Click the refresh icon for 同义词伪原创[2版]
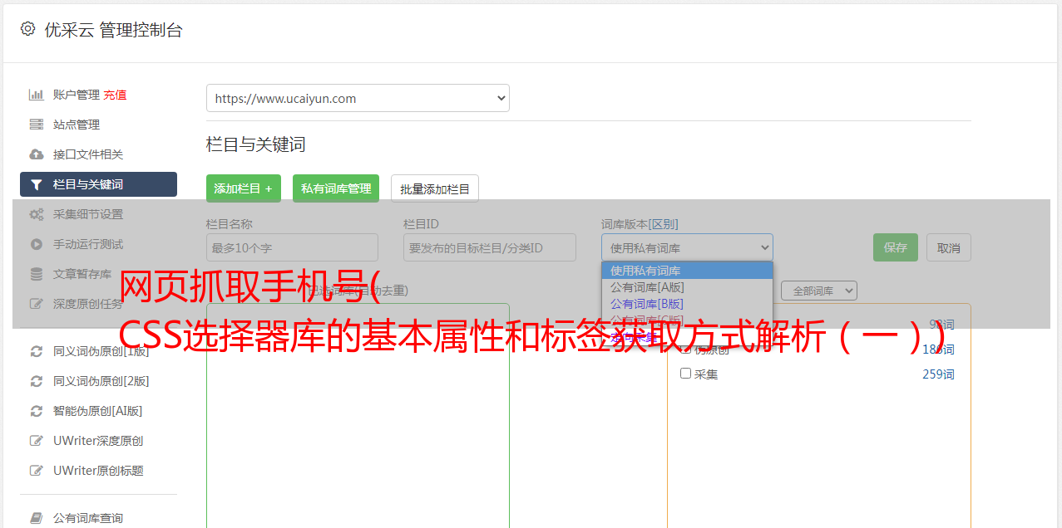Image resolution: width=1062 pixels, height=528 pixels. (x=36, y=381)
